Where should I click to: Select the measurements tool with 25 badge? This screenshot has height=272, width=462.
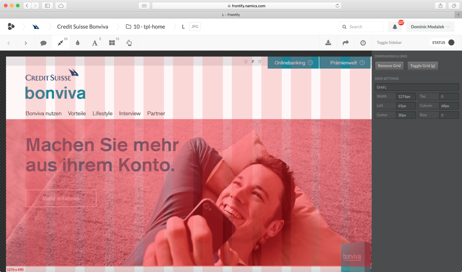61,43
